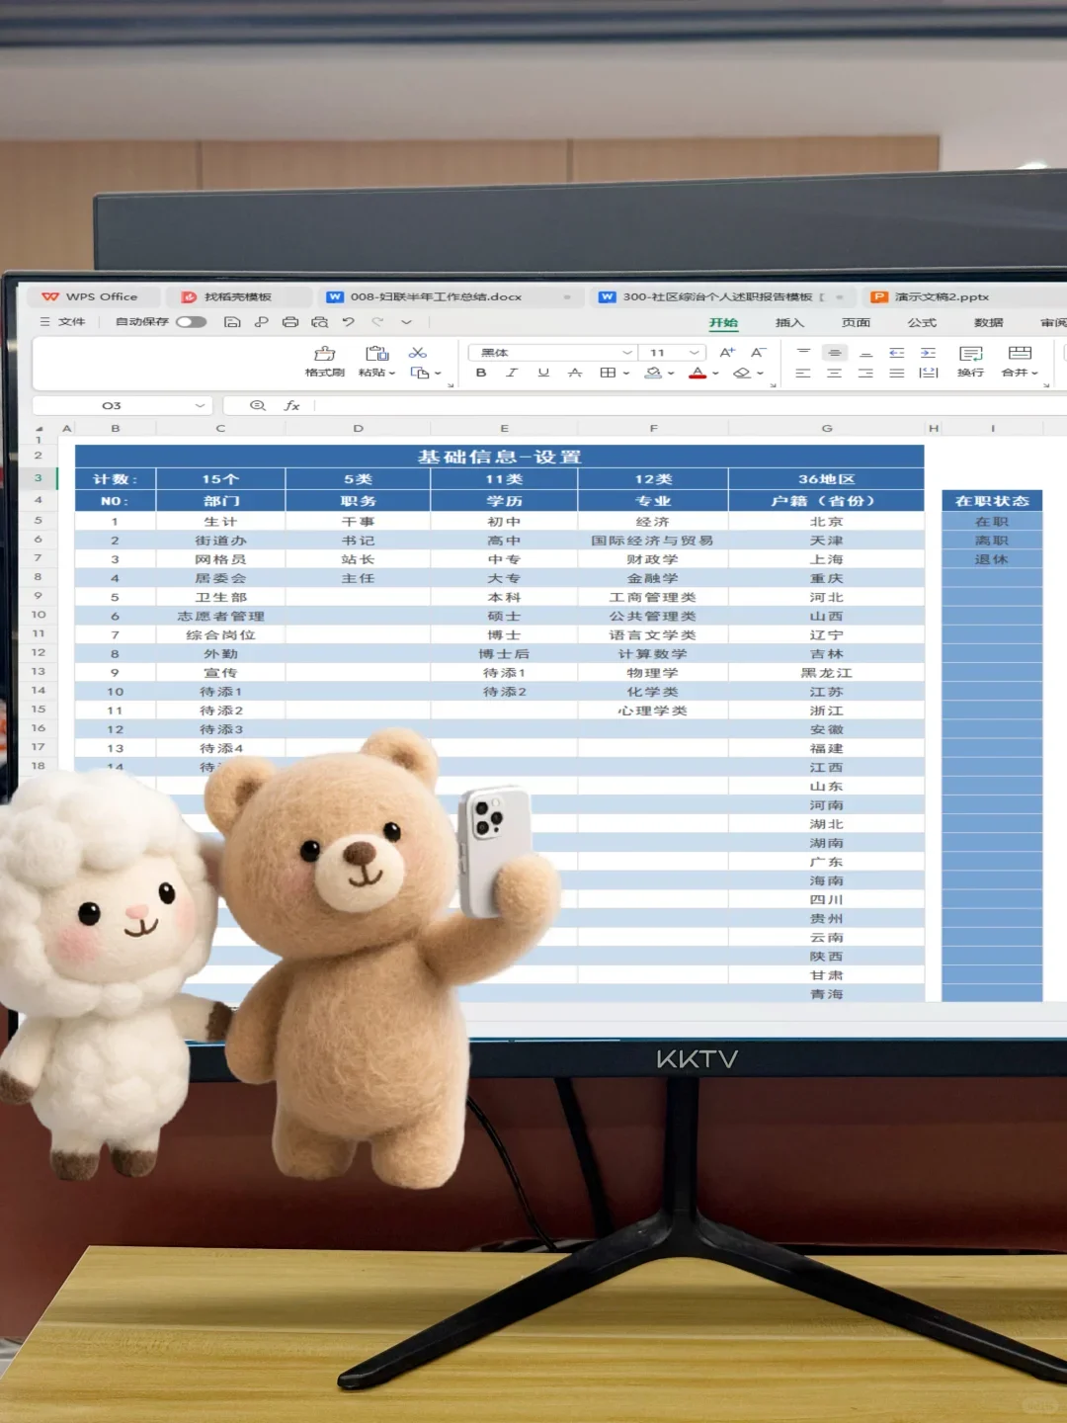
Task: Click the zoom magnifier icon in formula bar
Action: tap(258, 405)
